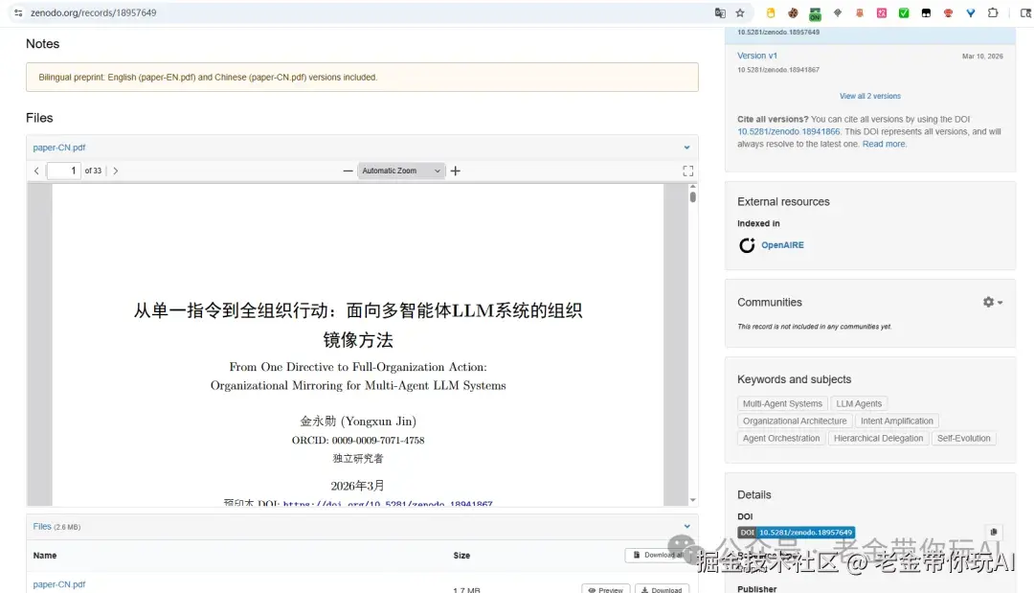Click the translate page icon in address bar
This screenshot has height=593, width=1034.
pyautogui.click(x=720, y=12)
